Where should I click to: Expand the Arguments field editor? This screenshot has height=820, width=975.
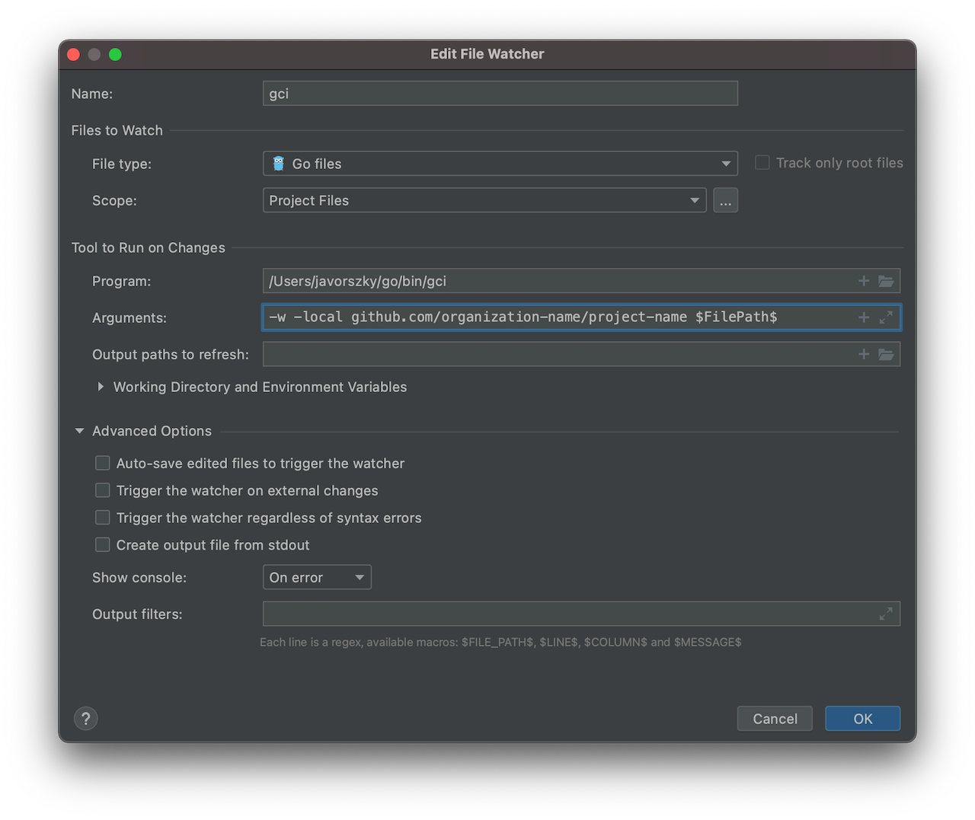click(x=885, y=317)
